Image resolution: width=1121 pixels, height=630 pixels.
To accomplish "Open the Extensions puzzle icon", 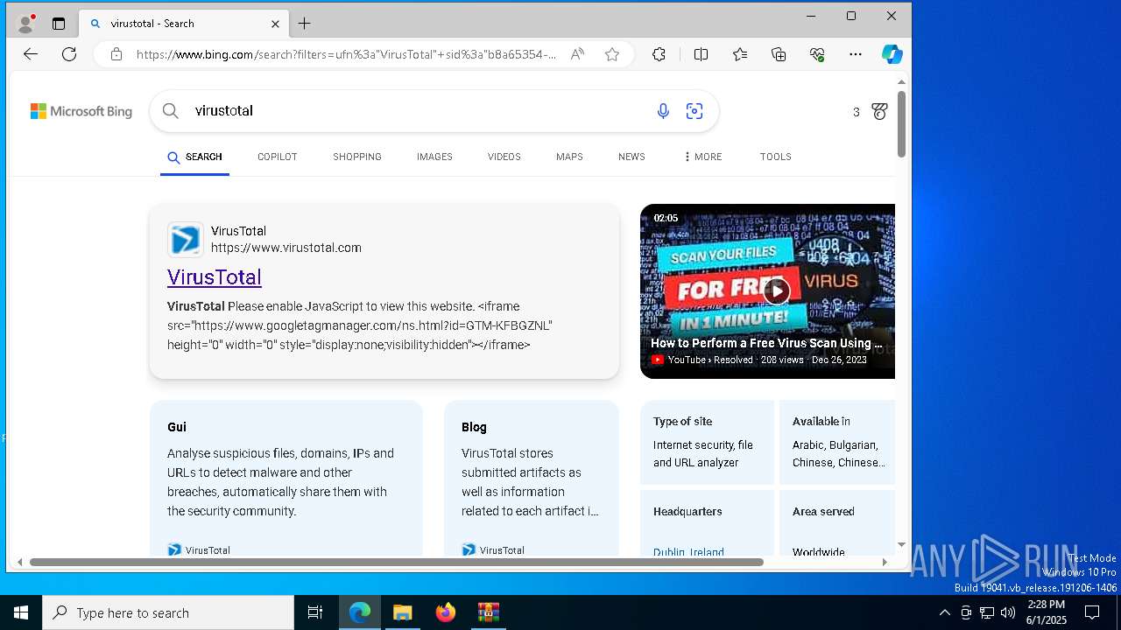I will [659, 54].
